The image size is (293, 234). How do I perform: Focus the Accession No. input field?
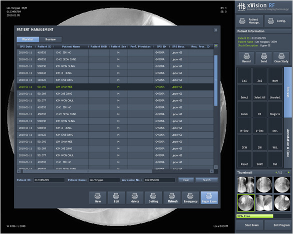coord(159,180)
